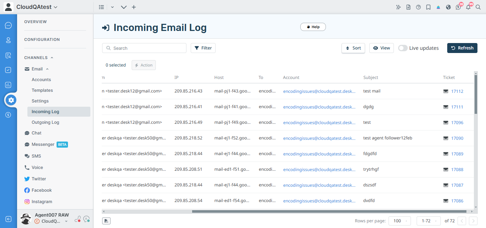Type a query in the Search field
Image resolution: width=486 pixels, height=228 pixels.
coord(144,48)
